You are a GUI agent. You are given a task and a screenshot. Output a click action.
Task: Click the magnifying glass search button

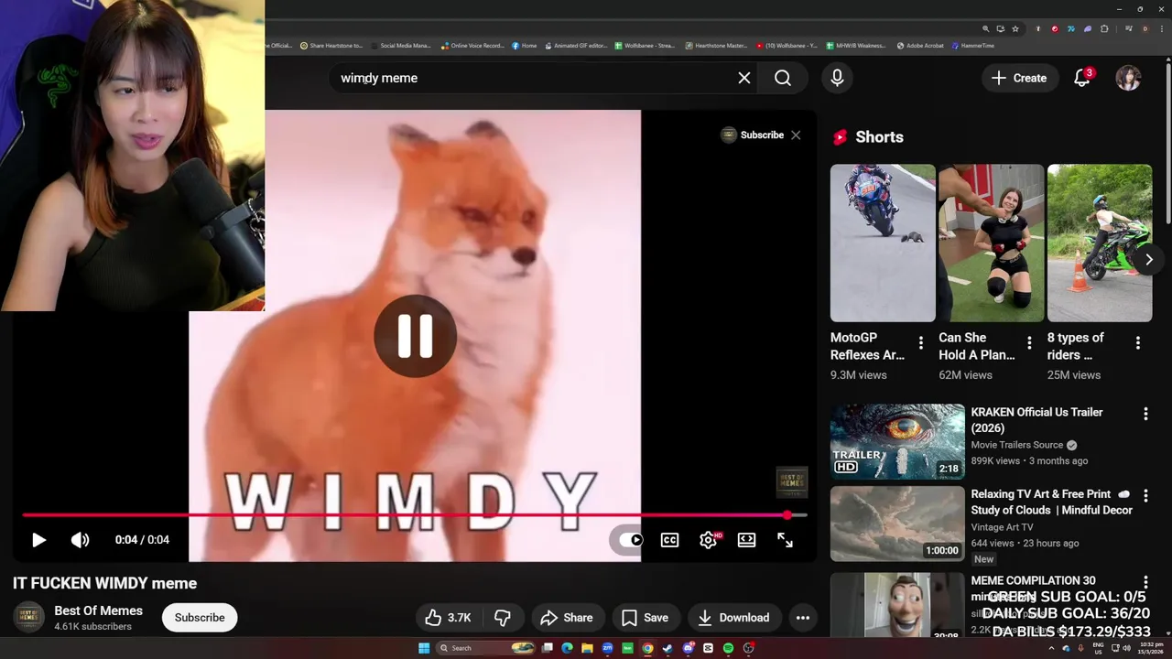coord(783,78)
